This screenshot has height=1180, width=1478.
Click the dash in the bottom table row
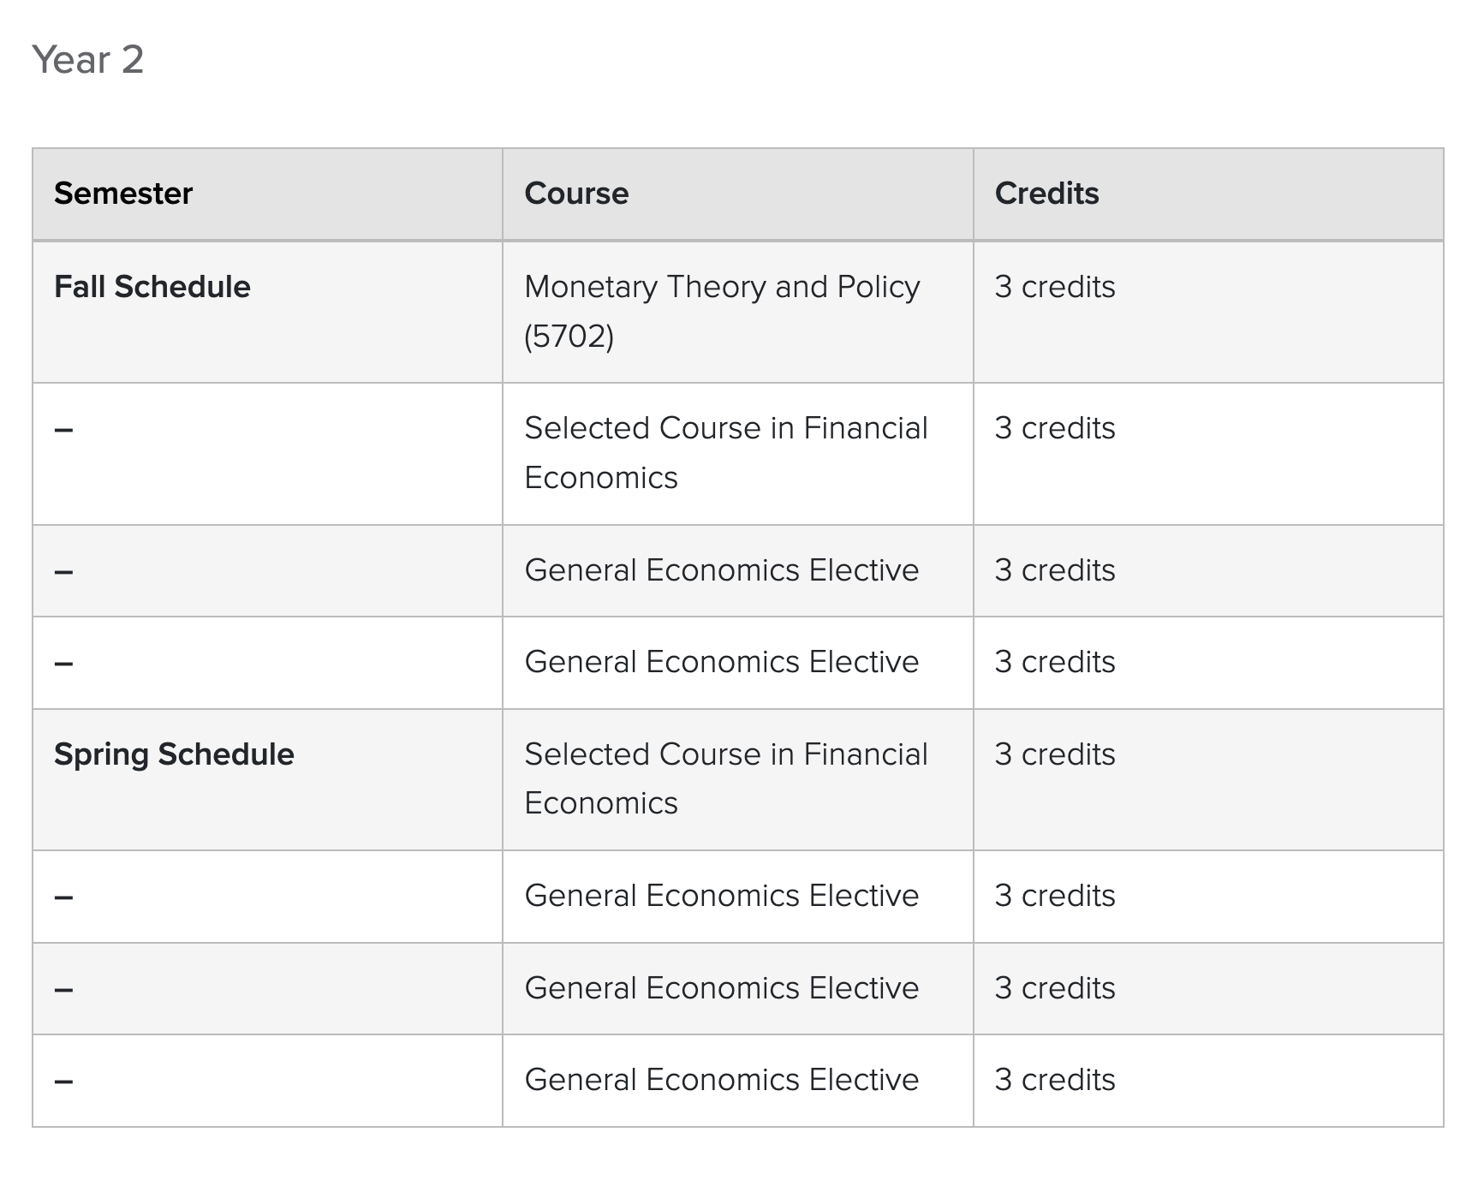(x=63, y=1082)
